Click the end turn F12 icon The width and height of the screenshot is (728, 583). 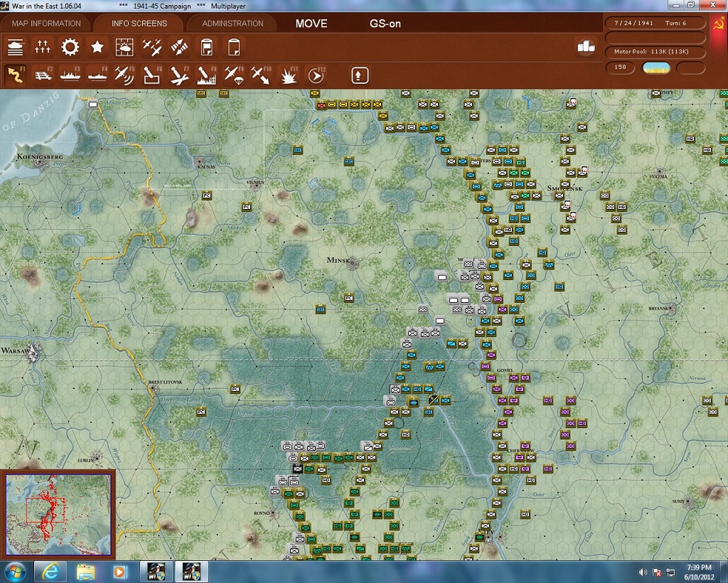point(316,75)
